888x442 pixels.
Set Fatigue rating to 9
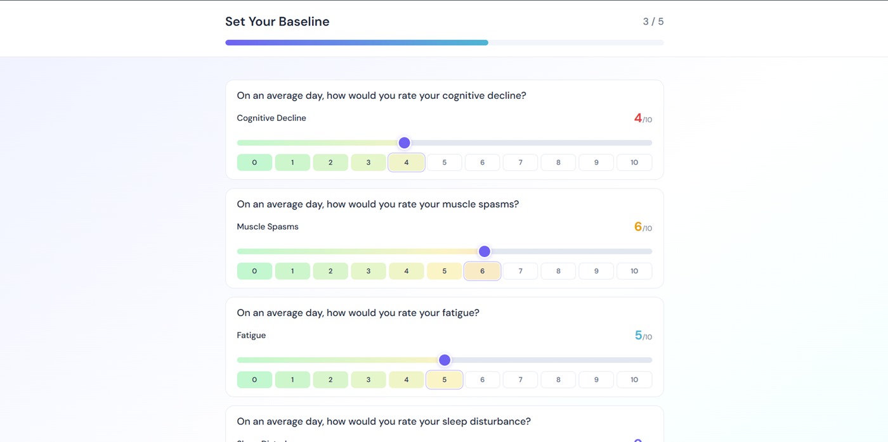(596, 380)
